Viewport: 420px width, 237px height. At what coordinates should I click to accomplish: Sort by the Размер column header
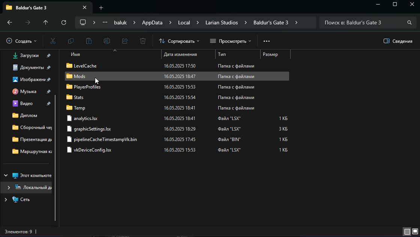coord(275,54)
